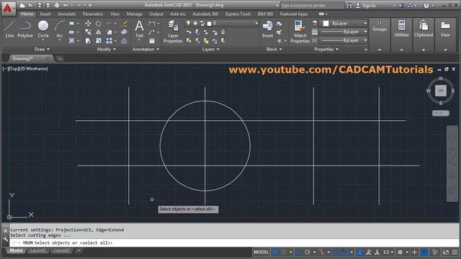Toggle the layer on/off lightbulb icon
The width and height of the screenshot is (461, 259).
pos(188,23)
